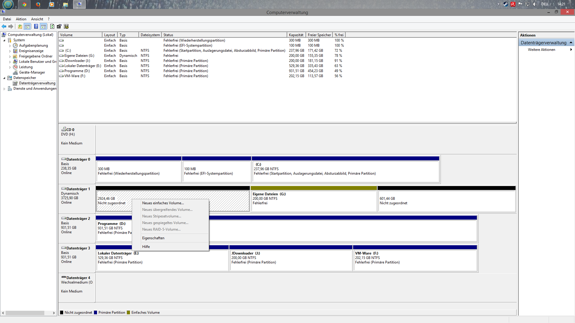Click the folder Up one level icon
The height and width of the screenshot is (323, 575).
(x=20, y=26)
